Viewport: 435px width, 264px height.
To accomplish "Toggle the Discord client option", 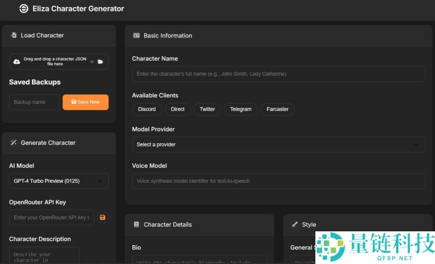I will click(147, 109).
